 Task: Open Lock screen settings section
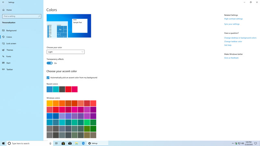tap(11, 43)
